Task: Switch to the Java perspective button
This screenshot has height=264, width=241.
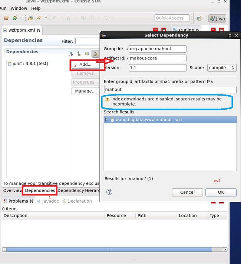Action: [217, 19]
